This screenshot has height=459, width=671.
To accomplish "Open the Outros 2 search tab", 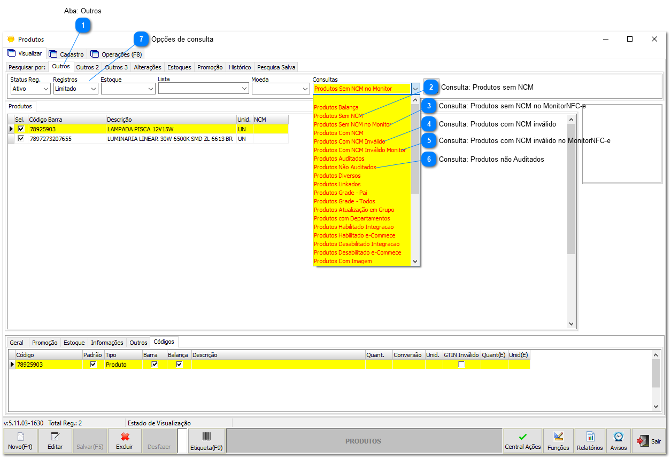I will click(x=87, y=67).
